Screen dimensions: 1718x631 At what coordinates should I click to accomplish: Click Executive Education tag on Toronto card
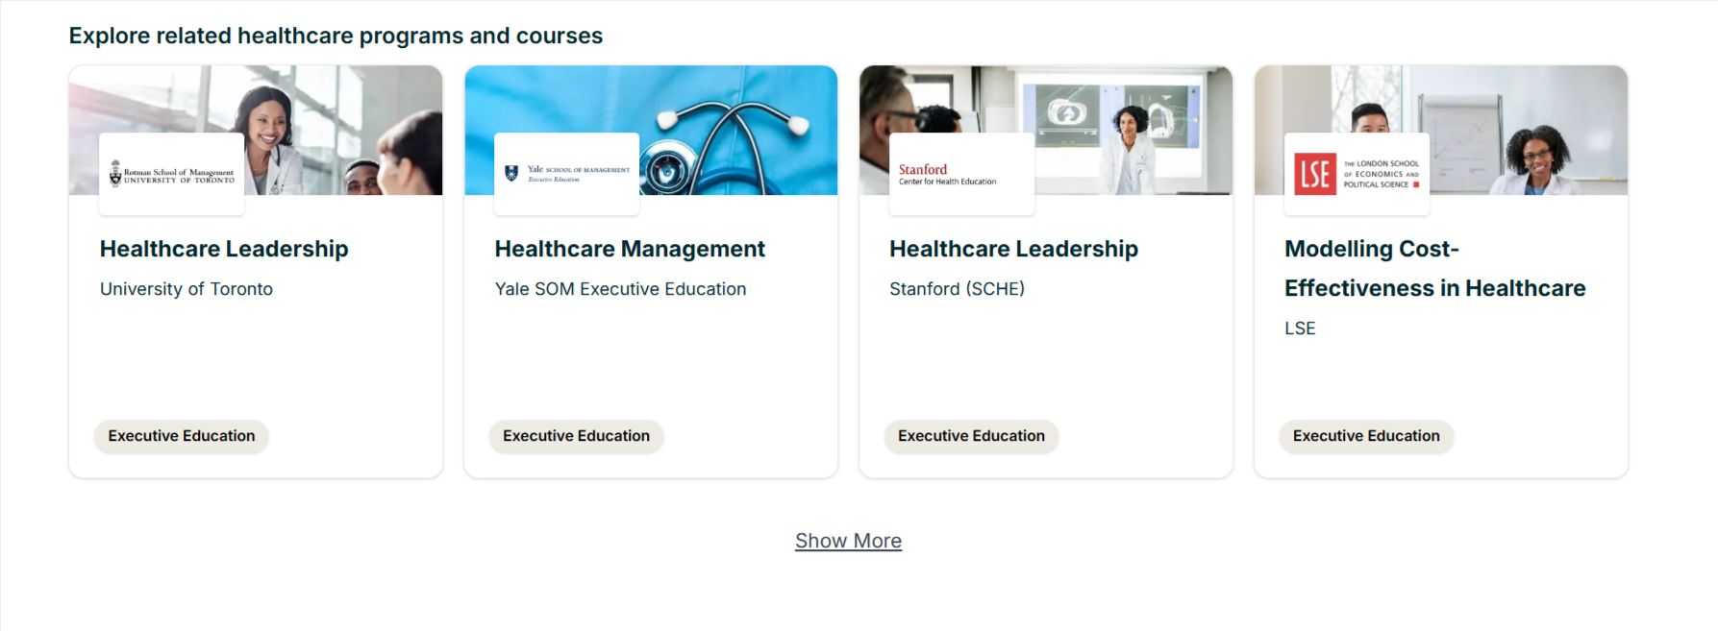pos(182,436)
